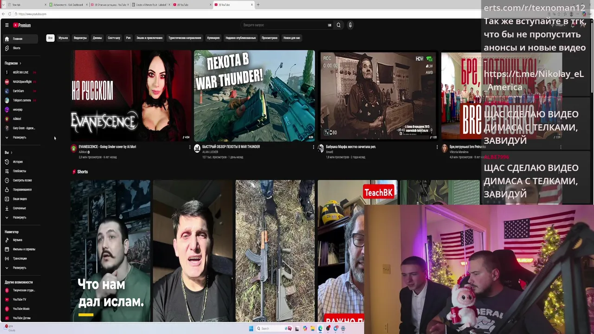Open a new browser tab
Image resolution: width=594 pixels, height=334 pixels.
click(x=258, y=5)
